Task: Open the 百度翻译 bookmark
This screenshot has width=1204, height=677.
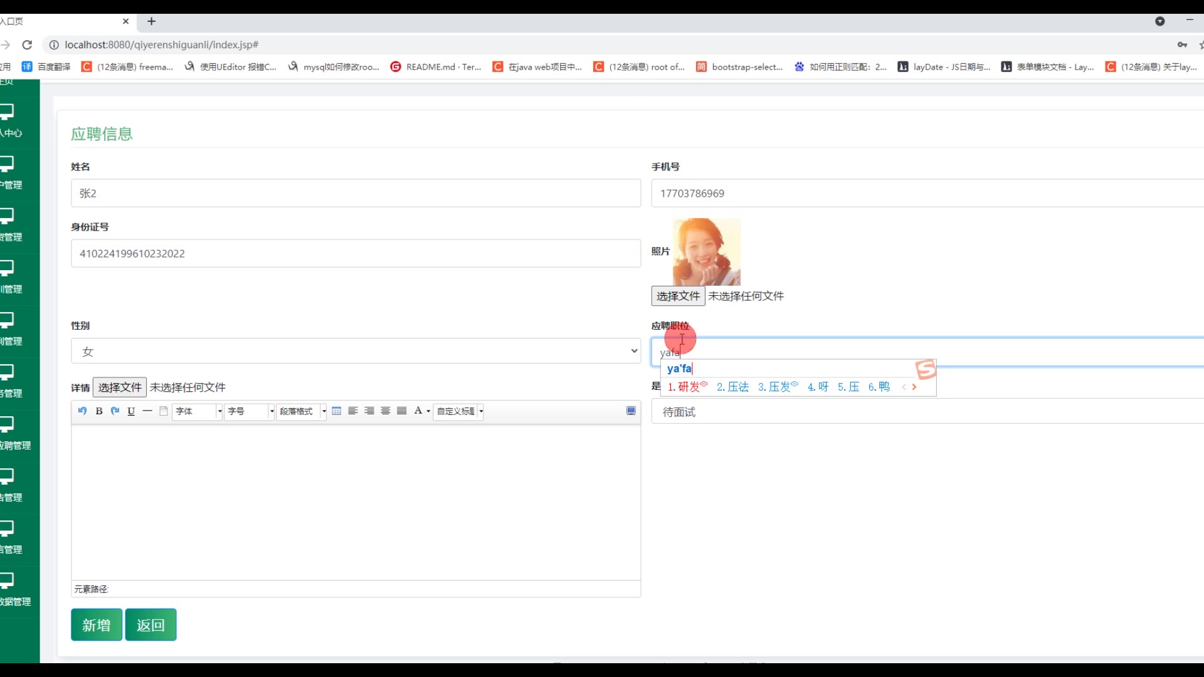Action: (46, 66)
